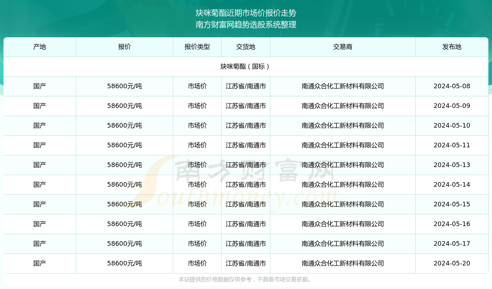Click 58600元/吨 price in 2024-05-20 row
Viewport: 492px width, 289px height.
click(124, 263)
